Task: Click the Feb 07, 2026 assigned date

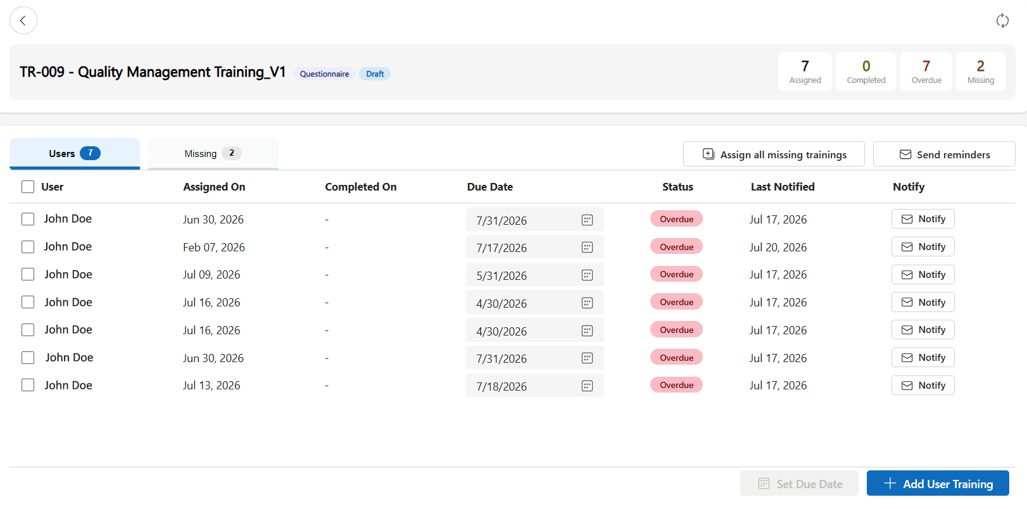Action: pyautogui.click(x=214, y=248)
